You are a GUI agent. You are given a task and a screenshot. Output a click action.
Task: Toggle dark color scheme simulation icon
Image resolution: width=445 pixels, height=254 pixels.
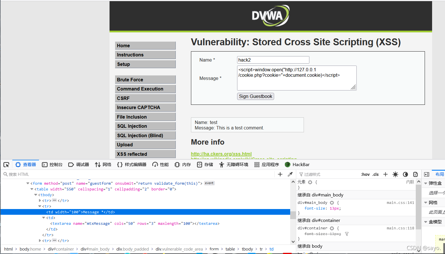[x=405, y=174]
